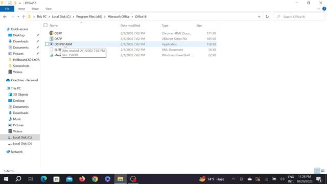Open Network in navigation pane

16,152
